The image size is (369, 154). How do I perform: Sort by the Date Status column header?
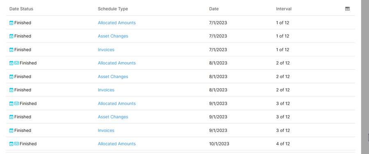(x=21, y=9)
